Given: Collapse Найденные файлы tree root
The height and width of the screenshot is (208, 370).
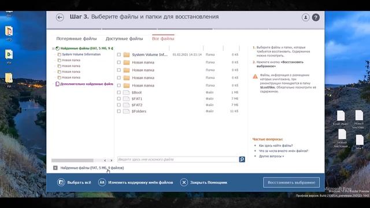Looking at the screenshot, I should 53,49.
